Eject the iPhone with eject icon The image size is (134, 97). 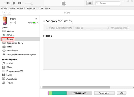[x=36, y=18]
